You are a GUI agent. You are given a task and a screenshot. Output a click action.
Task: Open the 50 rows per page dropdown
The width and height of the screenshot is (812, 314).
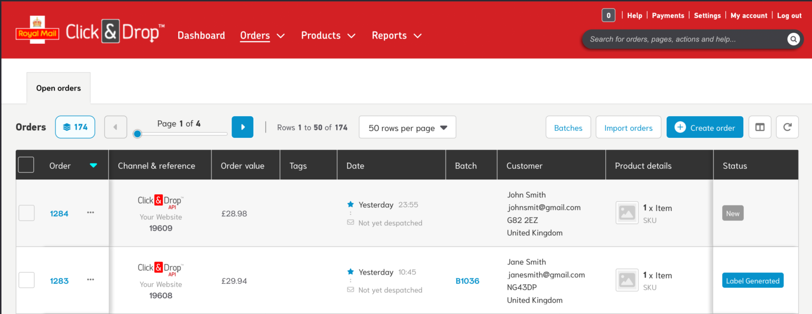coord(407,128)
